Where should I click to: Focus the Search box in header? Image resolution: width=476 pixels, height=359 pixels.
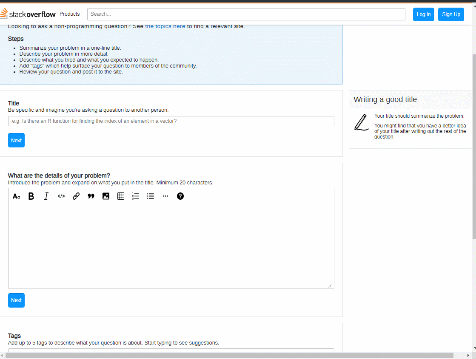[x=246, y=14]
